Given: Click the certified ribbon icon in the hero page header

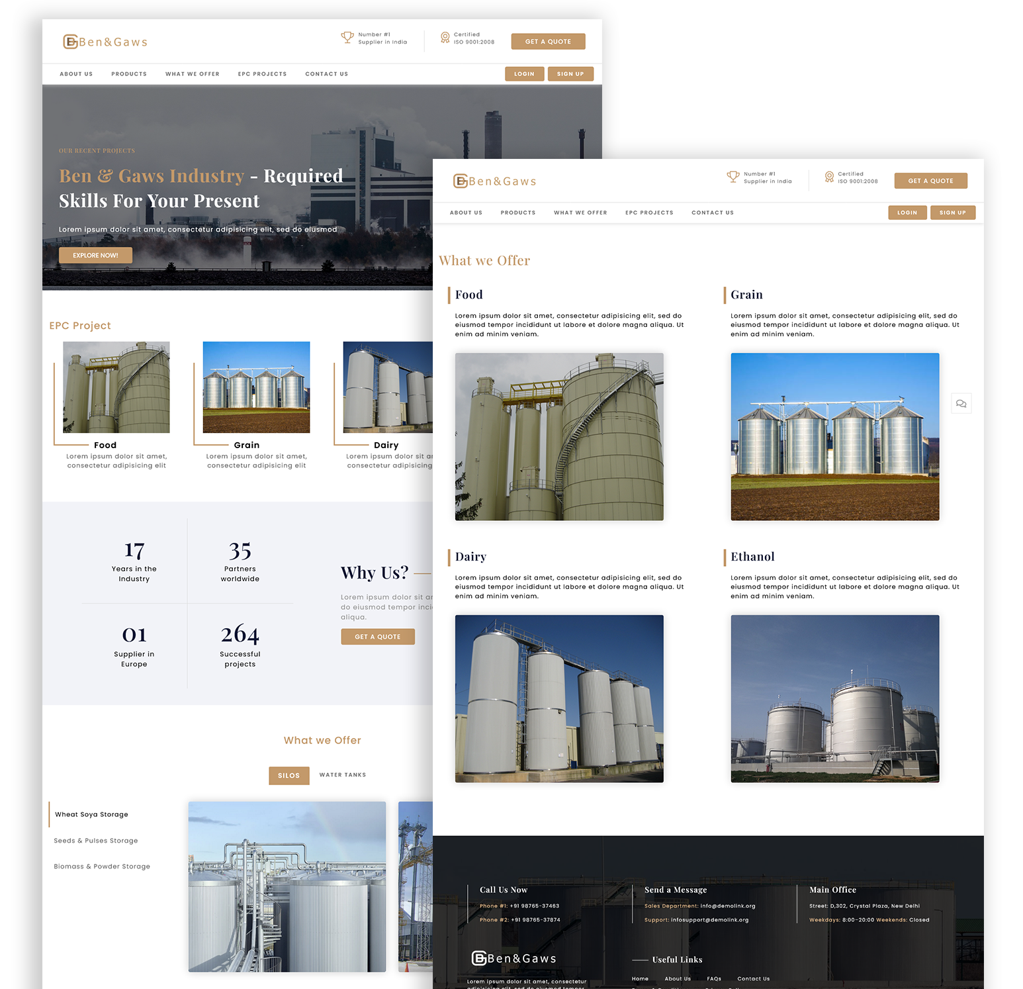Looking at the screenshot, I should pyautogui.click(x=445, y=38).
